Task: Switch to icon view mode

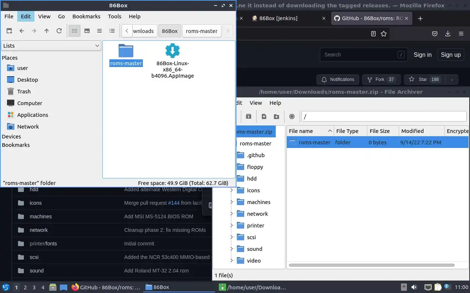Action: point(75,31)
